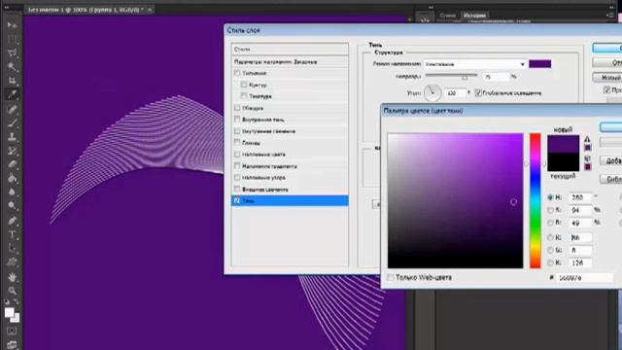Select the Rectangular Marquee tool
Image resolution: width=622 pixels, height=350 pixels.
pos(12,39)
